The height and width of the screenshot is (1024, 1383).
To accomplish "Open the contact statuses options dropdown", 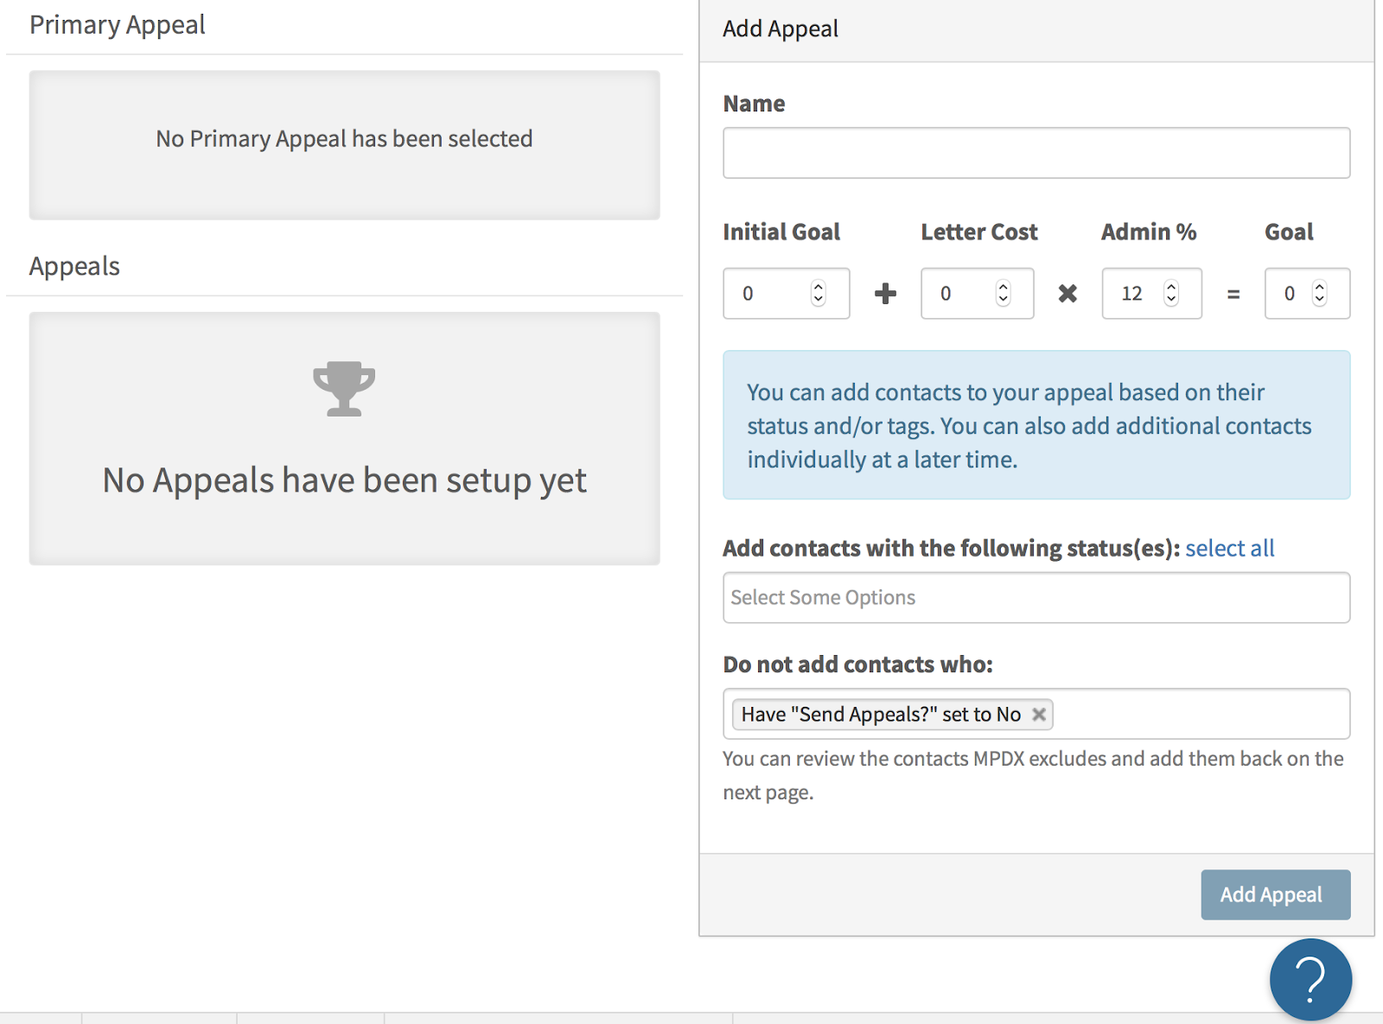I will pos(1036,598).
